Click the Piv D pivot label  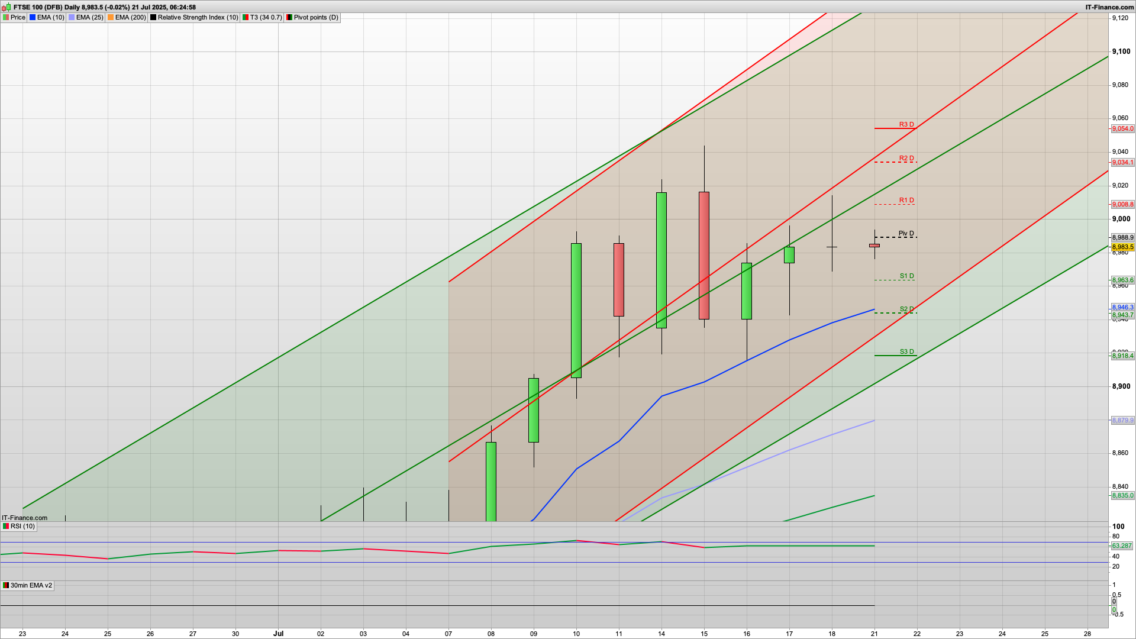tap(906, 234)
